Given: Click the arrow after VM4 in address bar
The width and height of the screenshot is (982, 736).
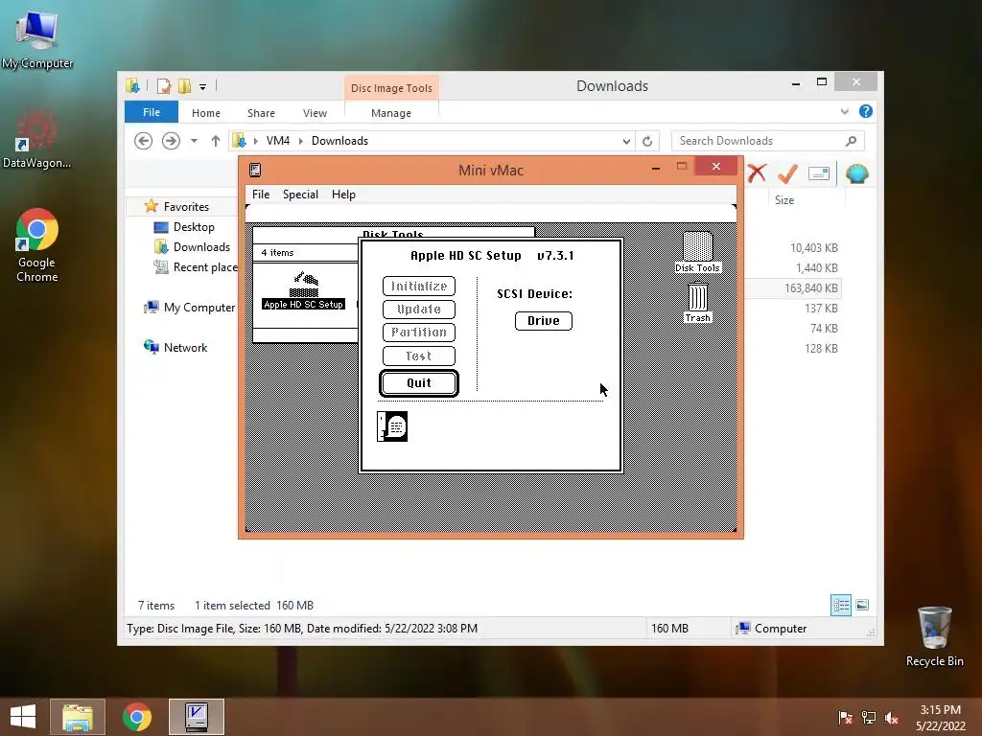Looking at the screenshot, I should tap(300, 141).
